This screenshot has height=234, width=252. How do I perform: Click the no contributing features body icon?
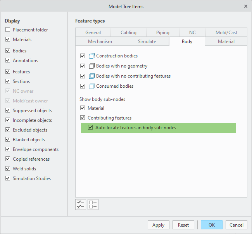click(92, 76)
